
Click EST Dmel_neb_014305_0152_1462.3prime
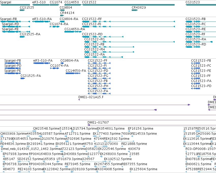coord(30,149)
